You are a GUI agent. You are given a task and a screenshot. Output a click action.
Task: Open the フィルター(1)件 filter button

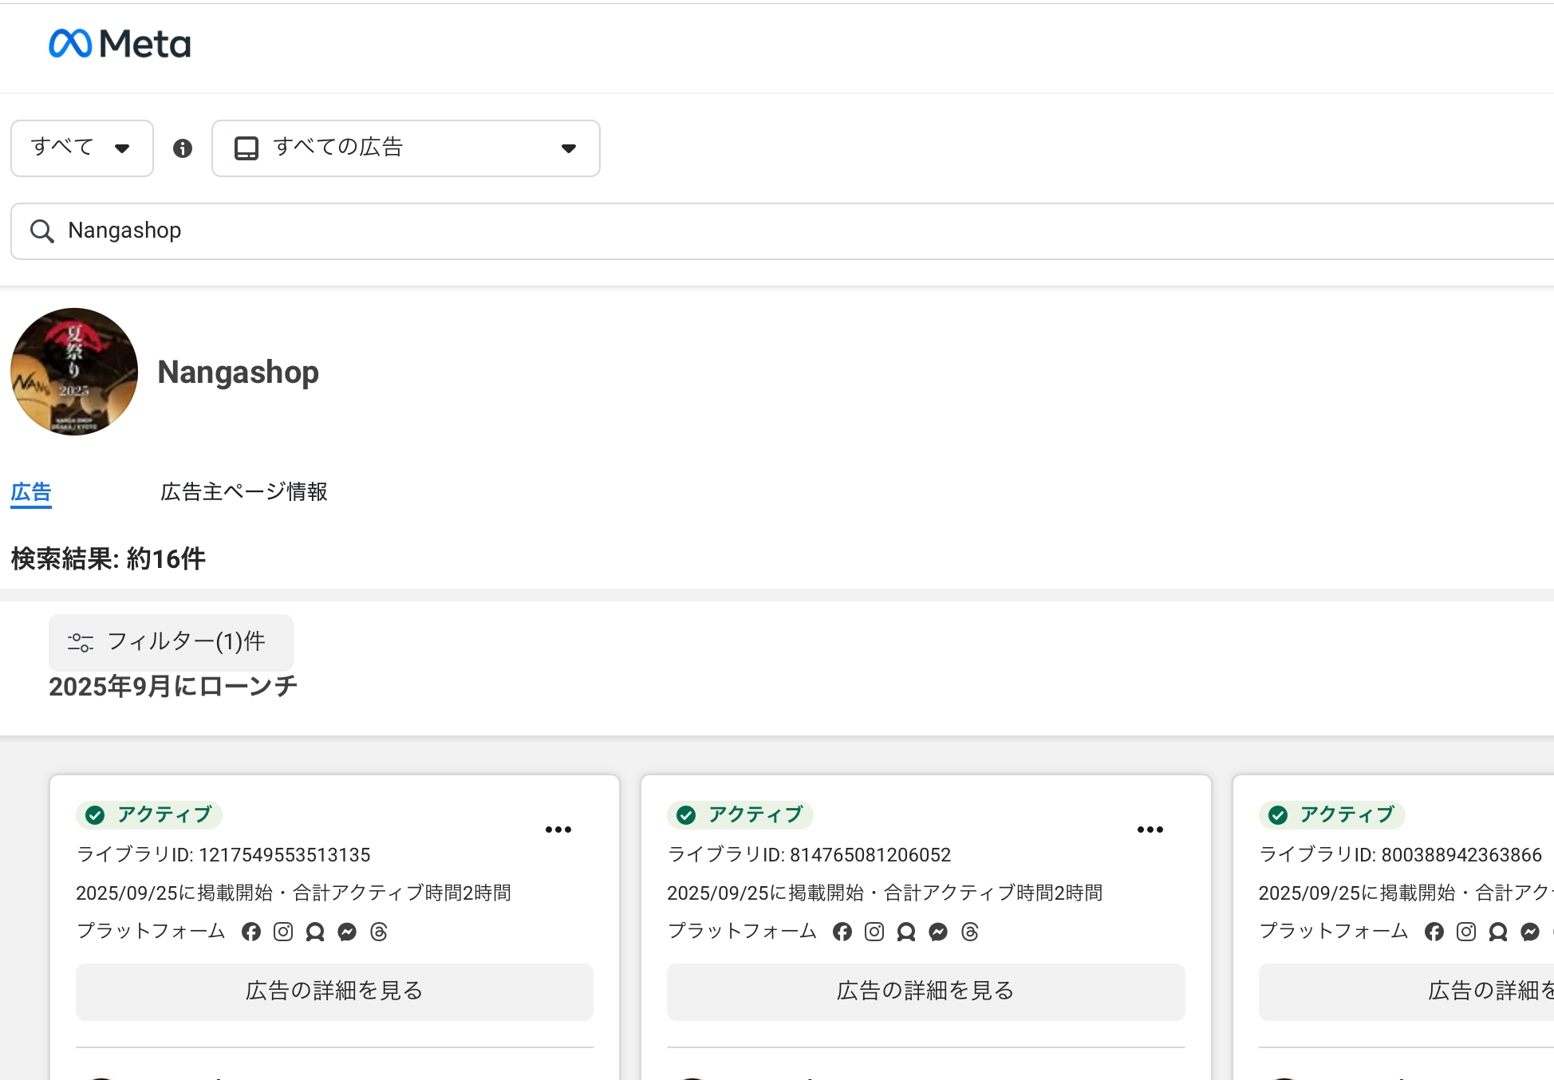[x=171, y=642]
